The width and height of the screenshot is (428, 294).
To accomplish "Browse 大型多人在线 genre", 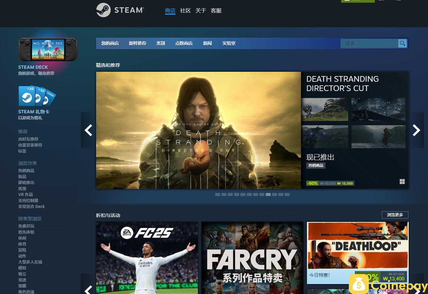I will (x=30, y=262).
